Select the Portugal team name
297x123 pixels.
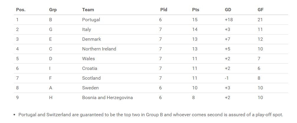[91, 20]
